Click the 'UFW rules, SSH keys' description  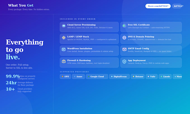(88, 63)
